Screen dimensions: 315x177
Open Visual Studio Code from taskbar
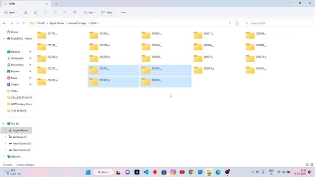[x=146, y=172]
